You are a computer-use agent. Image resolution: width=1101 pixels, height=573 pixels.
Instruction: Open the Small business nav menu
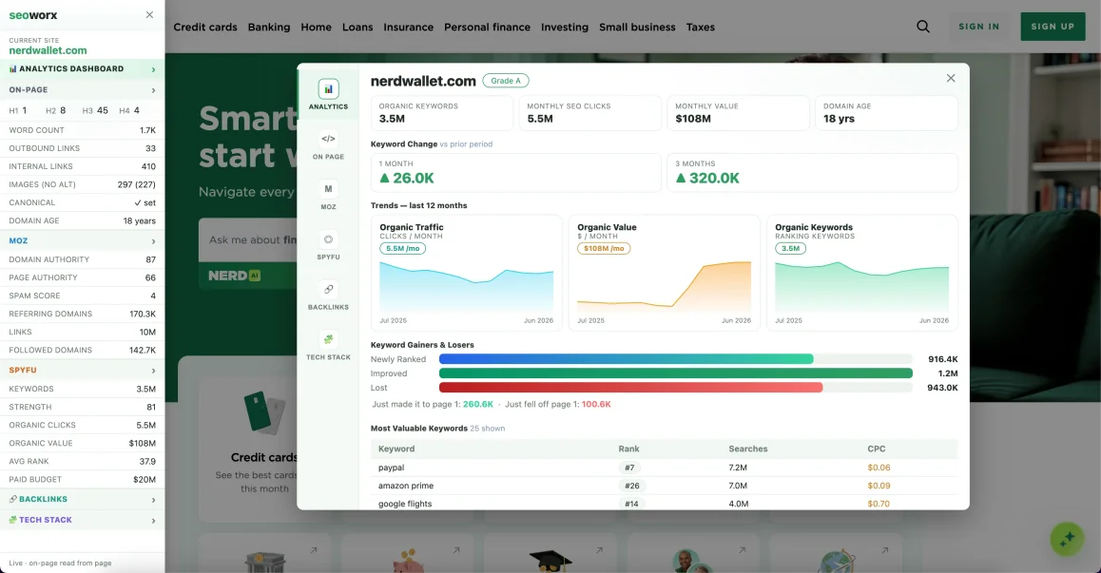[x=637, y=27]
